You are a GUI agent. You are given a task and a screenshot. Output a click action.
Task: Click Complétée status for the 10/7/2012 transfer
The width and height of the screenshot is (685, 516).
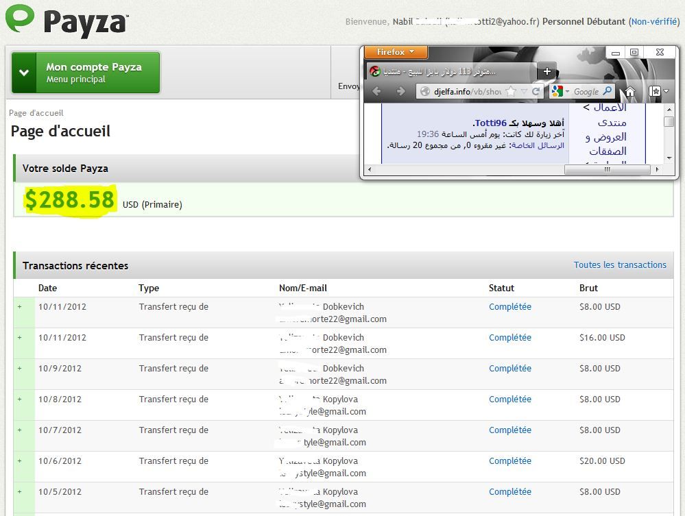pyautogui.click(x=510, y=430)
